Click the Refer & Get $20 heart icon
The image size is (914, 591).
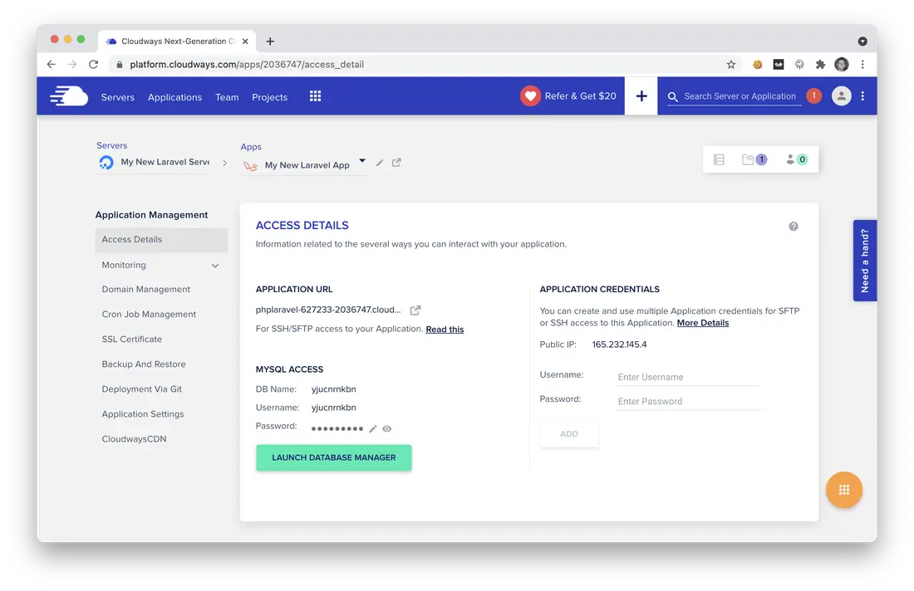coord(530,96)
